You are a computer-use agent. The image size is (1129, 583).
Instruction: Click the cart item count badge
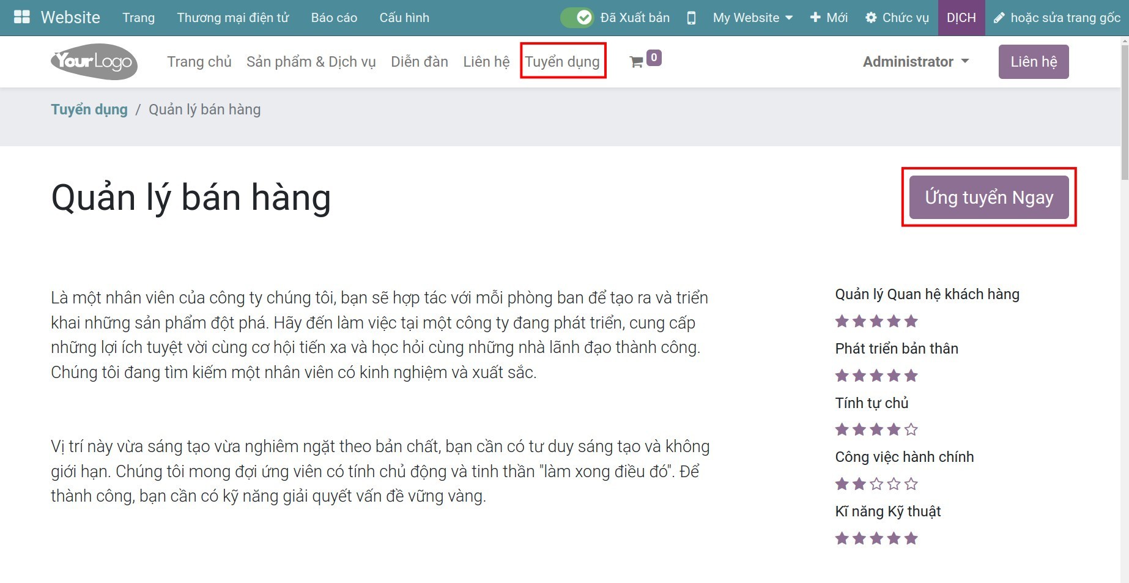[x=654, y=58]
